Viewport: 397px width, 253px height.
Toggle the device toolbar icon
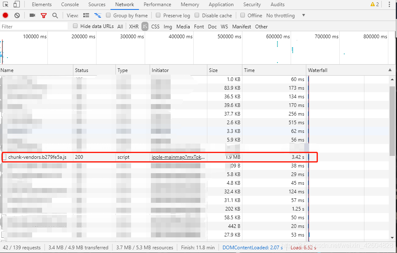(17, 4)
